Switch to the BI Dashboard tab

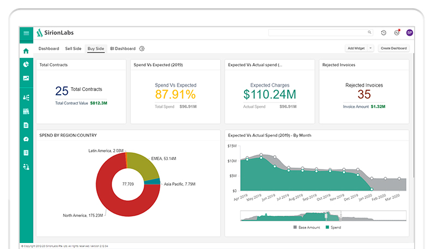123,48
